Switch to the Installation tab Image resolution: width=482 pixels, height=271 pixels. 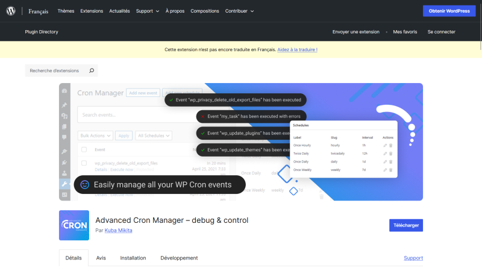point(133,258)
